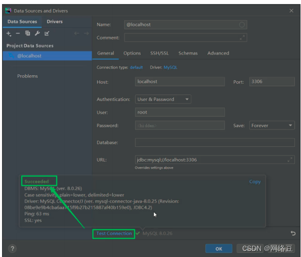Click the OK button

(219, 249)
